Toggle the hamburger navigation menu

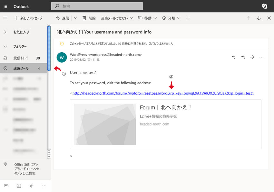[5, 18]
